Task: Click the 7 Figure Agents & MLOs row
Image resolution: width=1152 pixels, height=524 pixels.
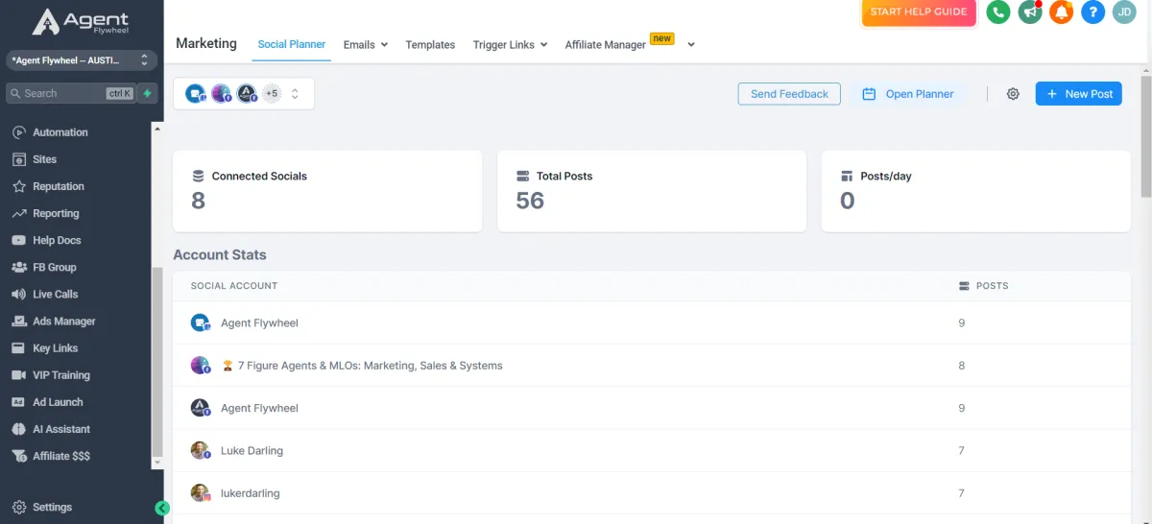Action: (x=652, y=365)
